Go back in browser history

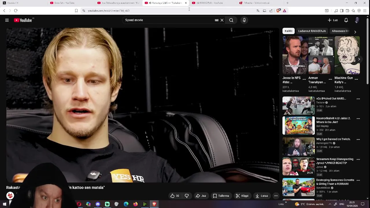click(4, 11)
